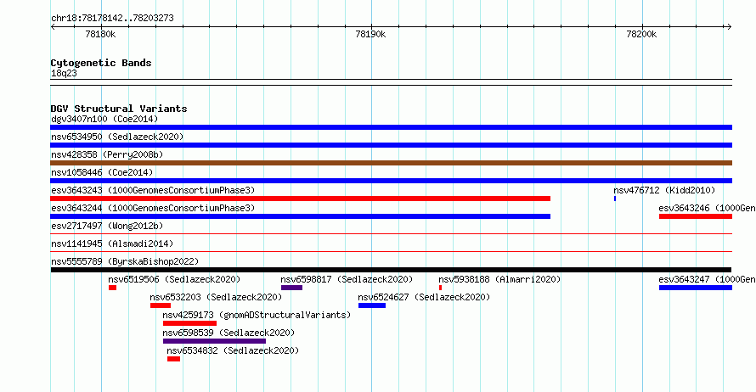Open the nsv428358 (Perry2008b) label

107,154
